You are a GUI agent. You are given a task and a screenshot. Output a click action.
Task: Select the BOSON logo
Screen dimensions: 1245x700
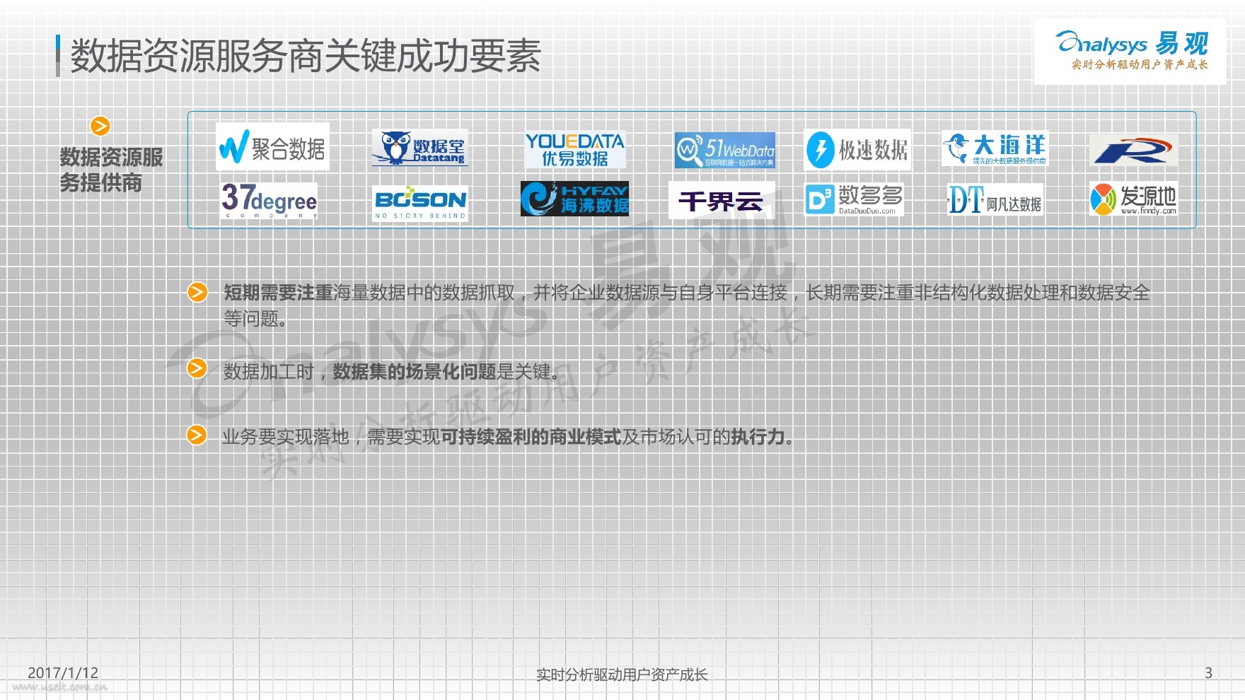[420, 204]
